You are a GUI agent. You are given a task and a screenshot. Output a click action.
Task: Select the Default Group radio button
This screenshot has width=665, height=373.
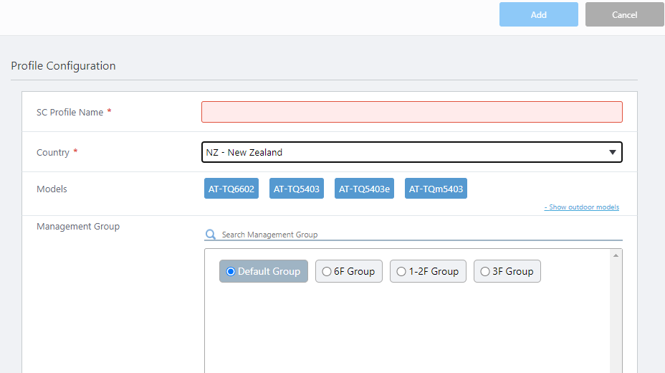click(x=231, y=271)
